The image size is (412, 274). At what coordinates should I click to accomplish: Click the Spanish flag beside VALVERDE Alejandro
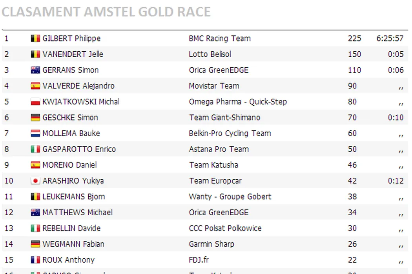click(x=35, y=86)
